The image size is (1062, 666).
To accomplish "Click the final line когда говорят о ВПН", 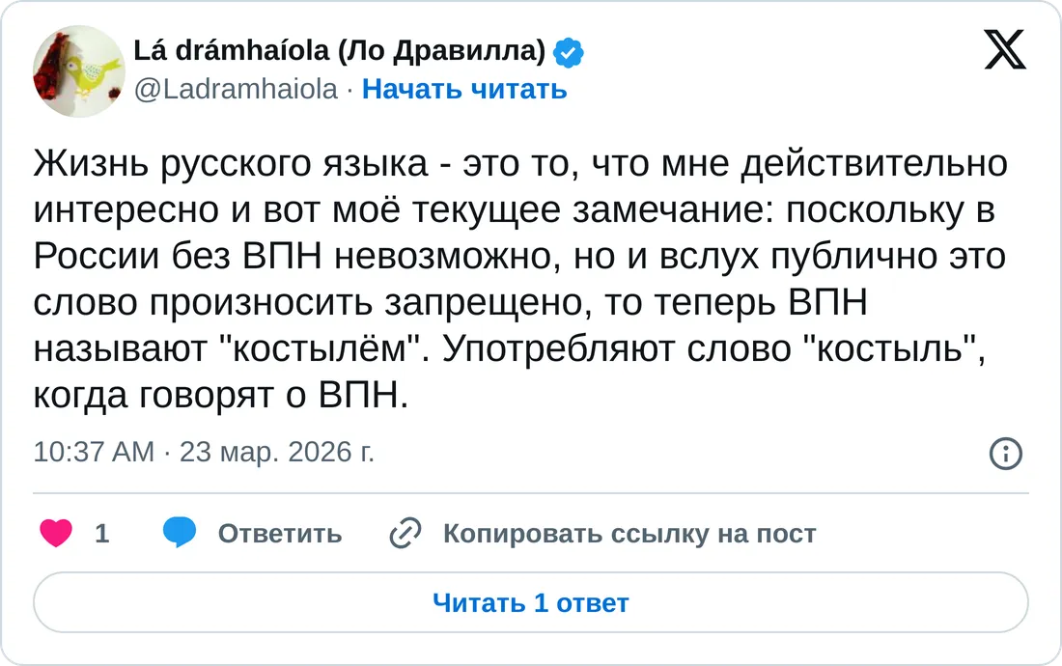I will (220, 395).
